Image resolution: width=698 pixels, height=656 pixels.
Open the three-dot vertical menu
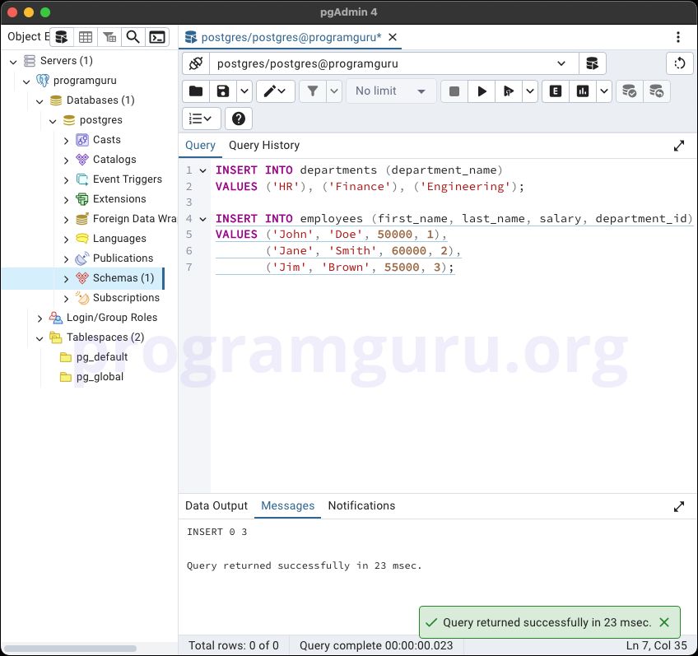678,37
